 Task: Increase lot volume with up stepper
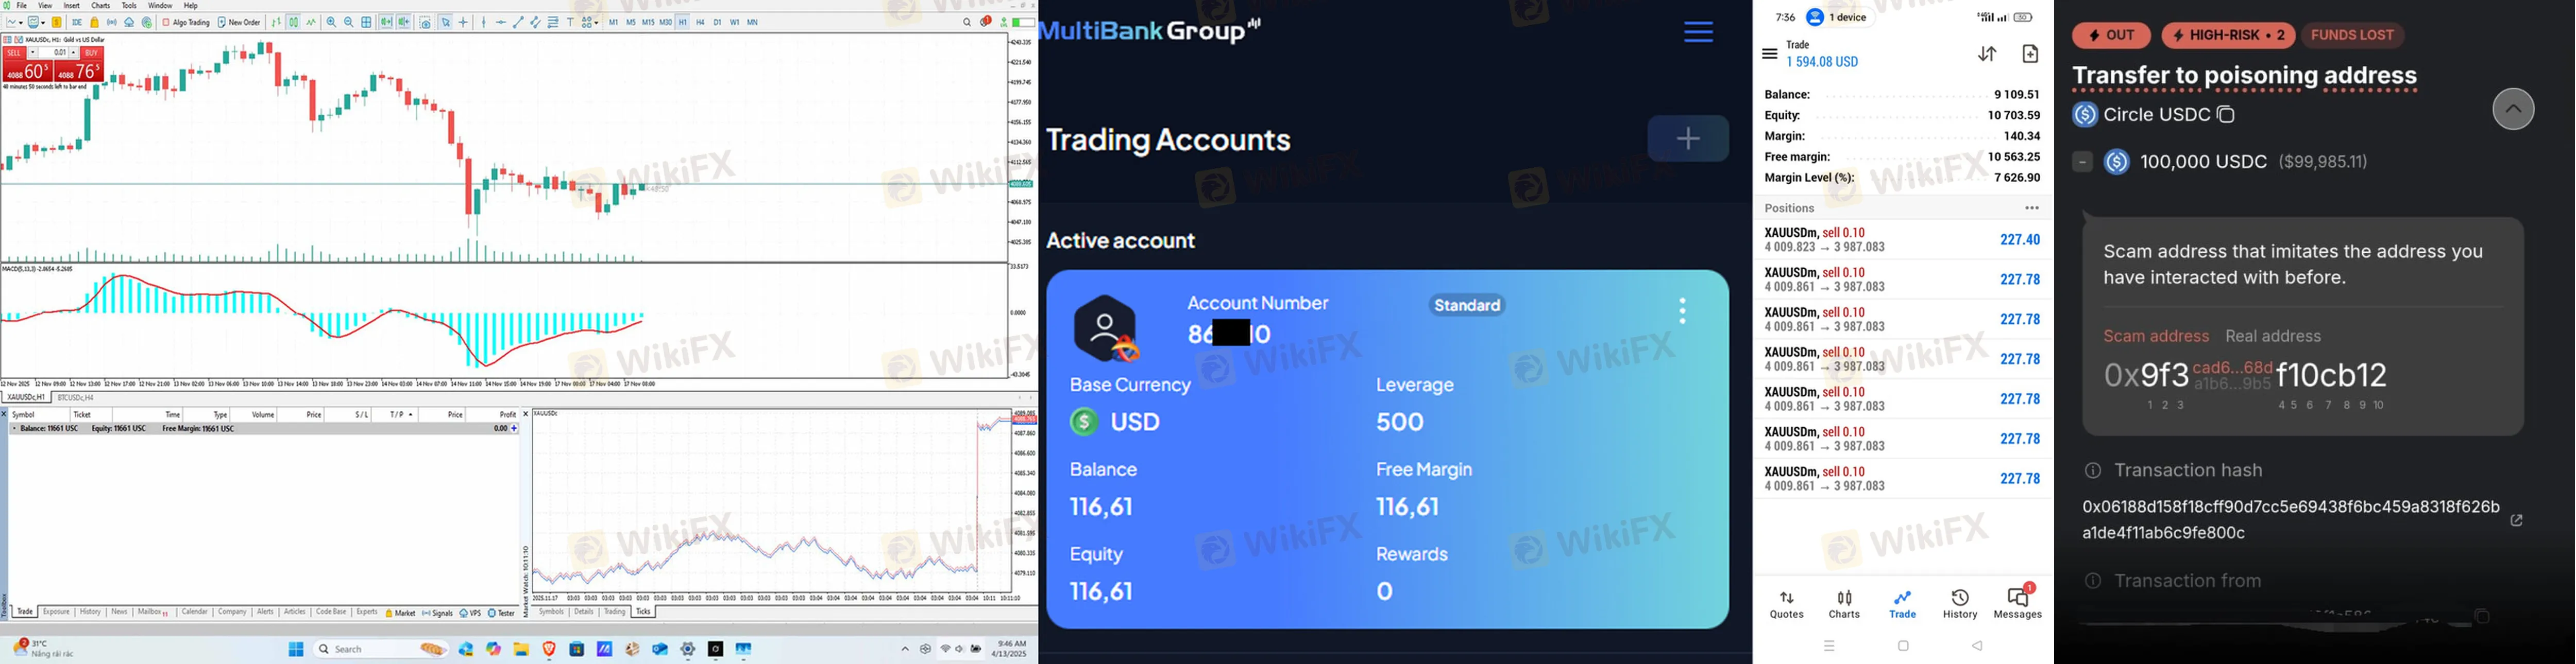(x=73, y=53)
